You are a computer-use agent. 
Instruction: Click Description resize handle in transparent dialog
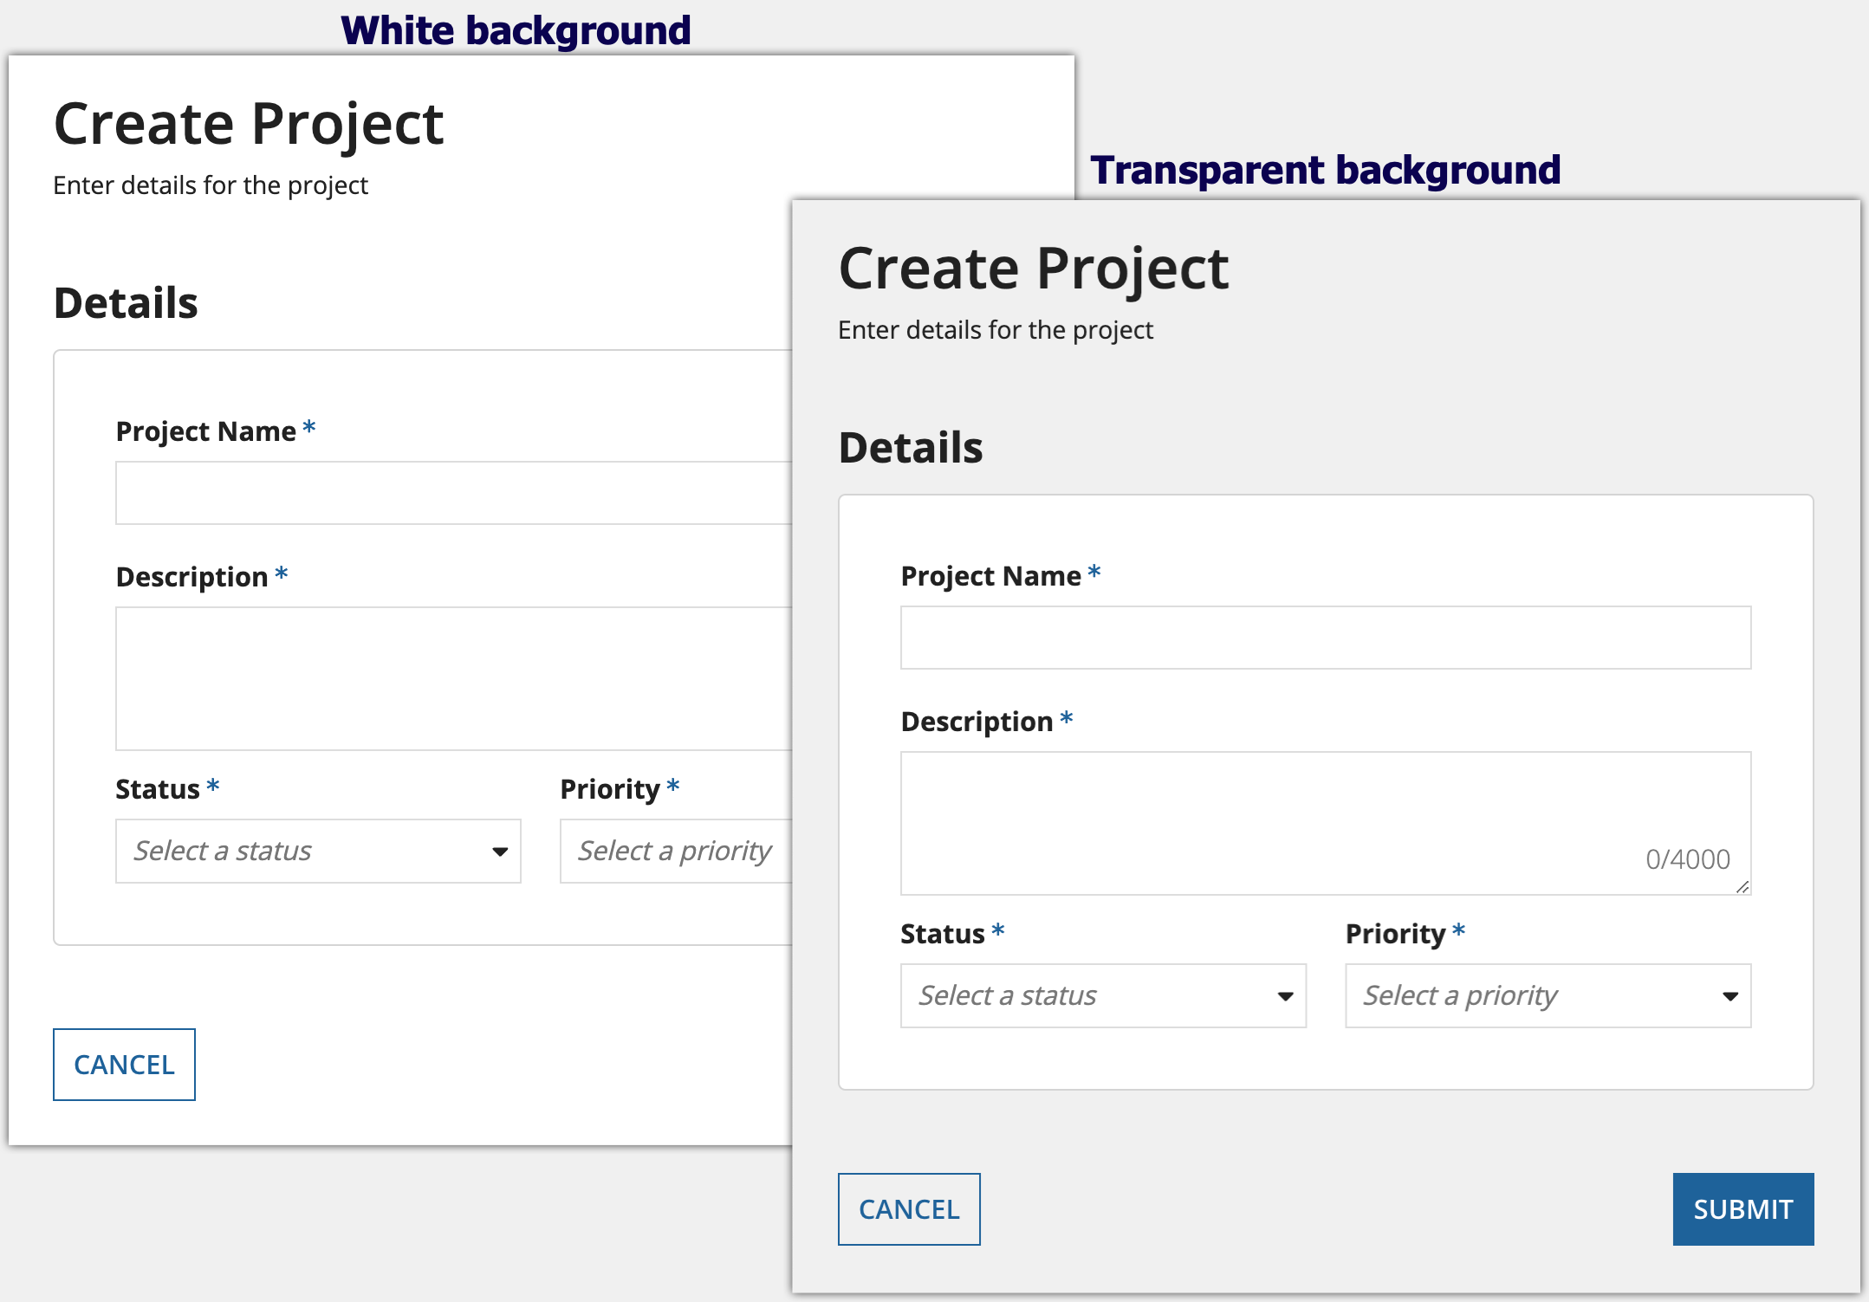tap(1742, 886)
